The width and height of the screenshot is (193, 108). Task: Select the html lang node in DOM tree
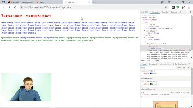[150, 18]
